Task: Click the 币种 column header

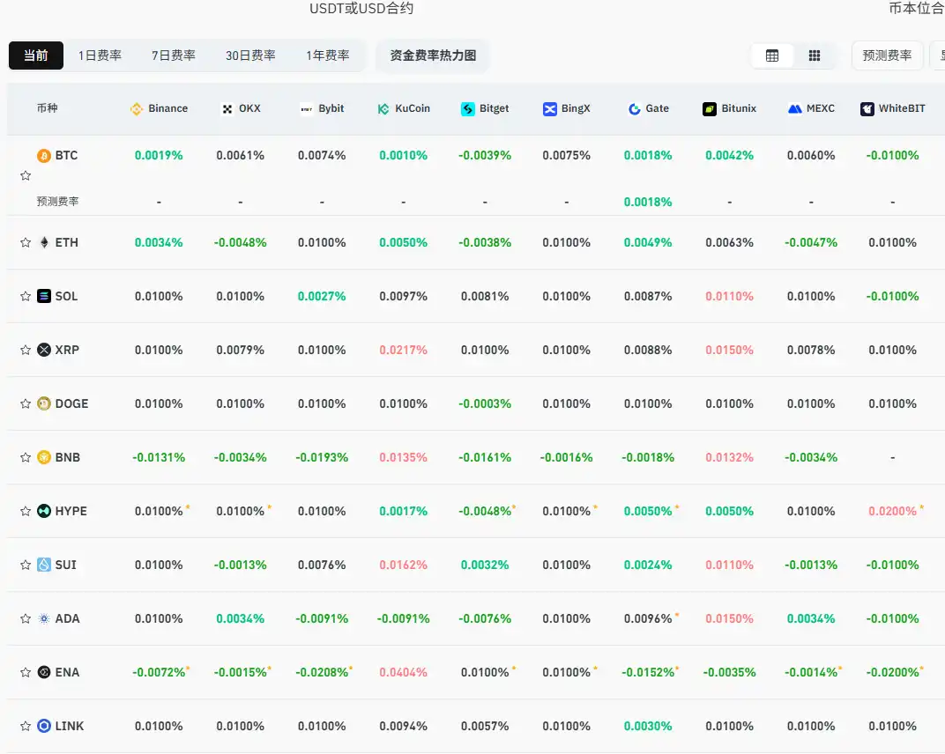Action: coord(47,108)
